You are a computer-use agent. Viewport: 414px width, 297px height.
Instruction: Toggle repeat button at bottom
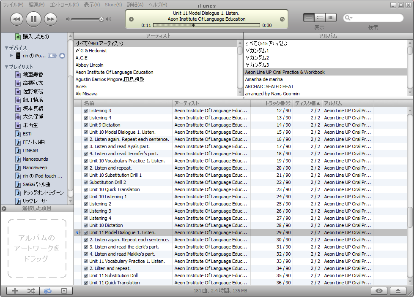48,291
